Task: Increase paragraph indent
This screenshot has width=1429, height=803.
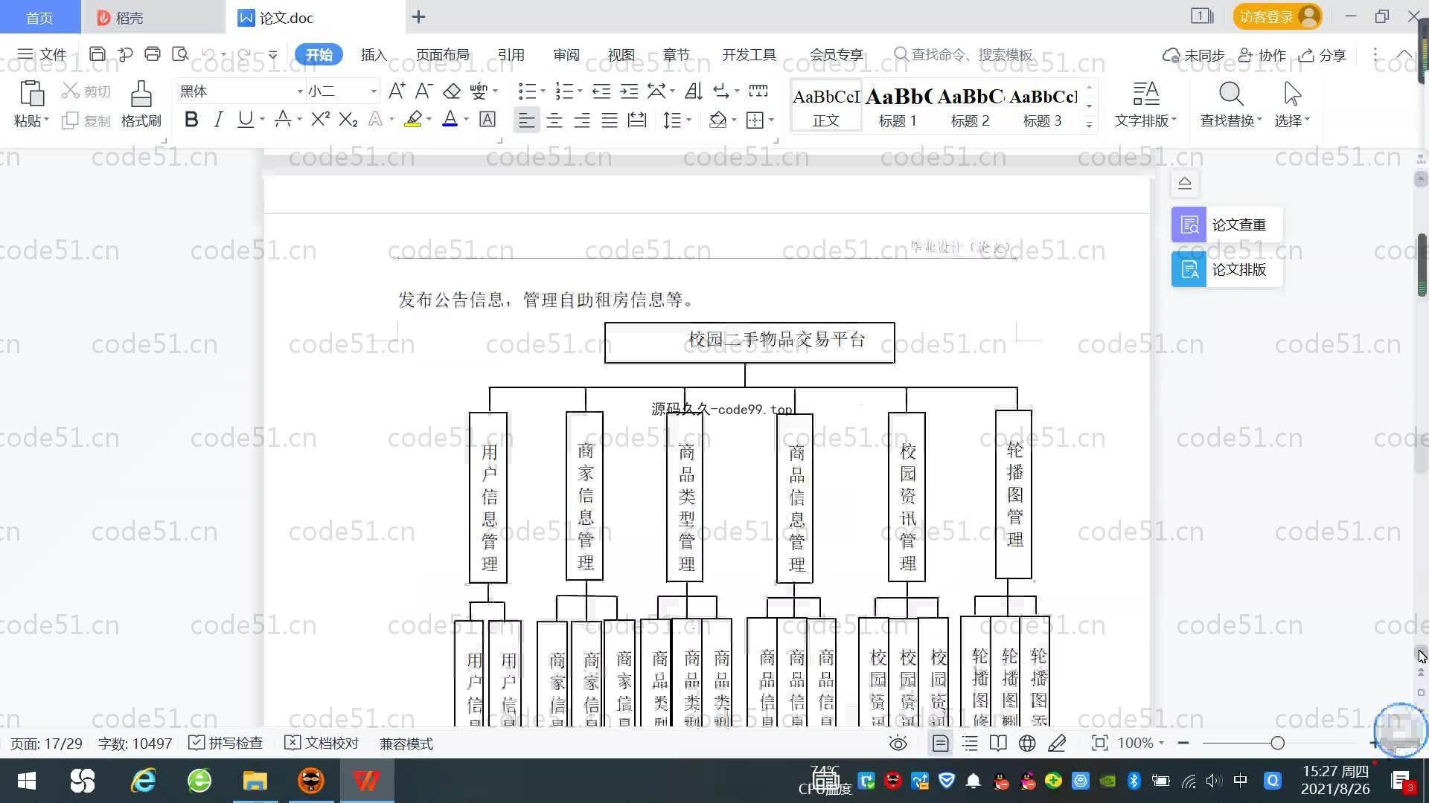Action: coord(629,91)
